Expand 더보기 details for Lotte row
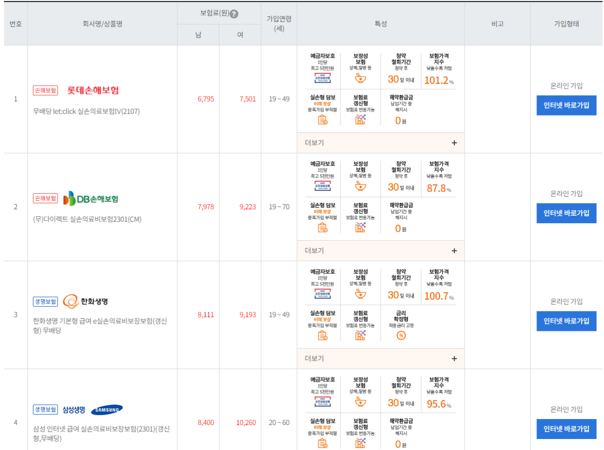Viewport: 604px width, 450px height. (x=380, y=143)
